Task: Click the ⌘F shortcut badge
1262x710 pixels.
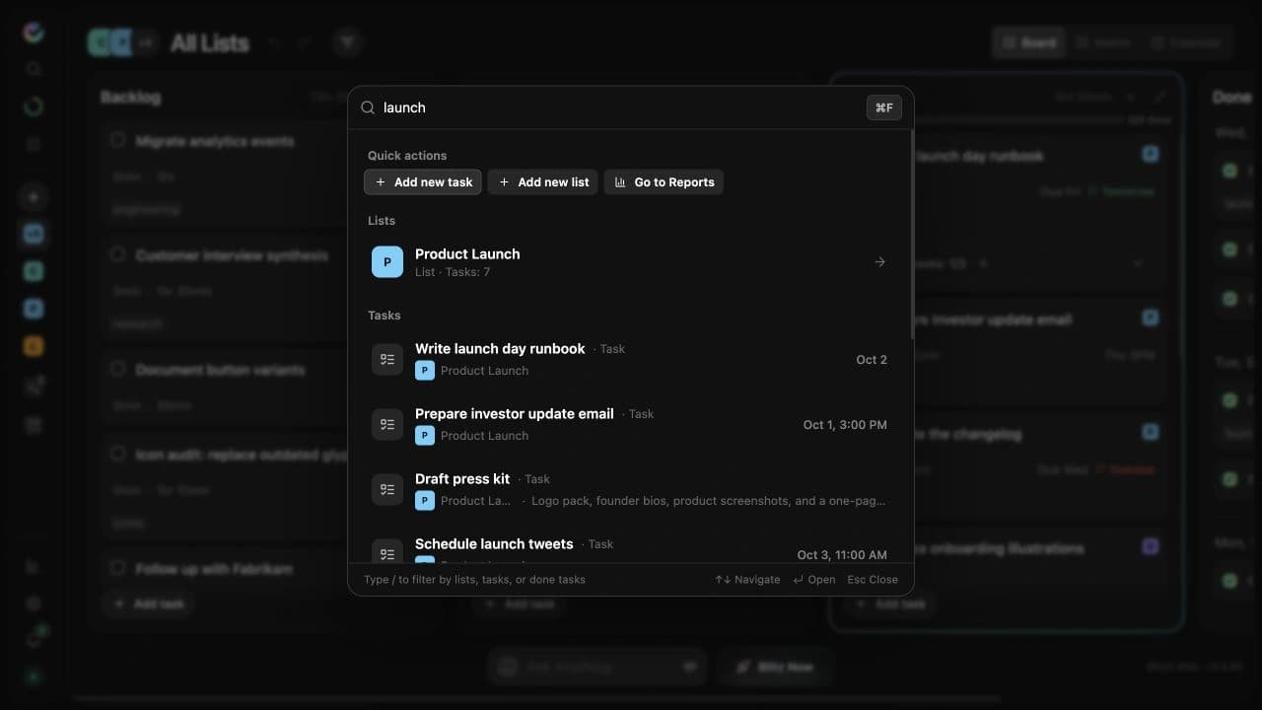Action: 884,107
